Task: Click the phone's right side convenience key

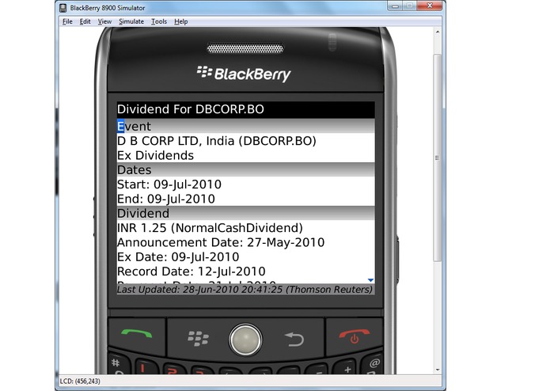Action: click(398, 259)
